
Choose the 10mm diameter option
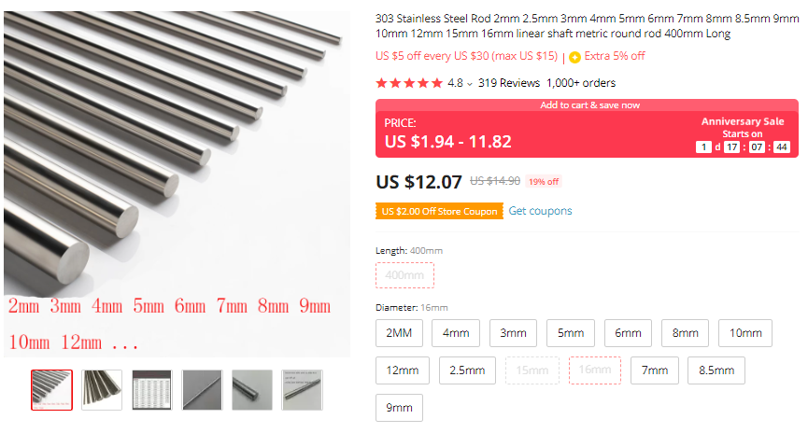click(x=745, y=333)
